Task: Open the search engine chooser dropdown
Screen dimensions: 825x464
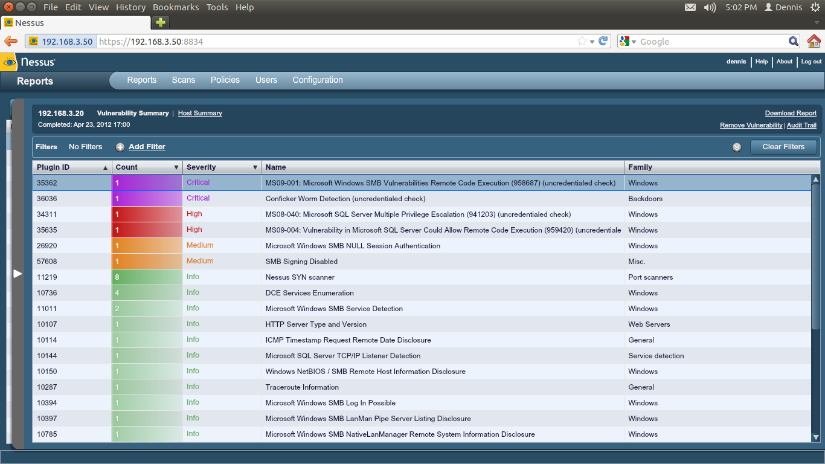Action: coord(633,42)
